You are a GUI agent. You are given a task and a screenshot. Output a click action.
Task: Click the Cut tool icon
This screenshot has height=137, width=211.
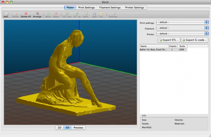click(102, 14)
